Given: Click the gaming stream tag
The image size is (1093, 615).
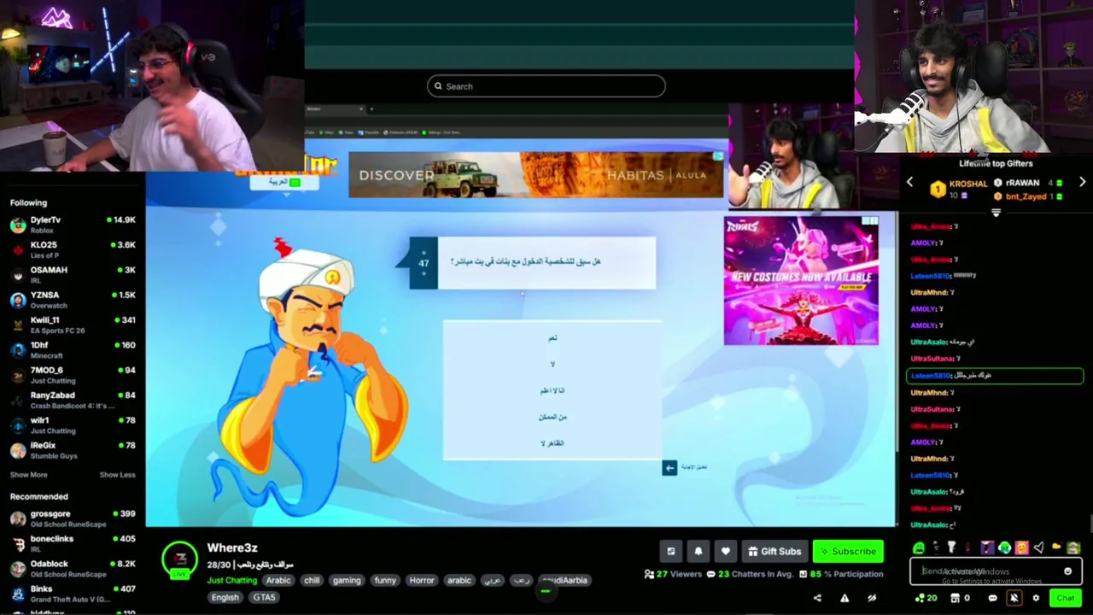Looking at the screenshot, I should (x=347, y=581).
